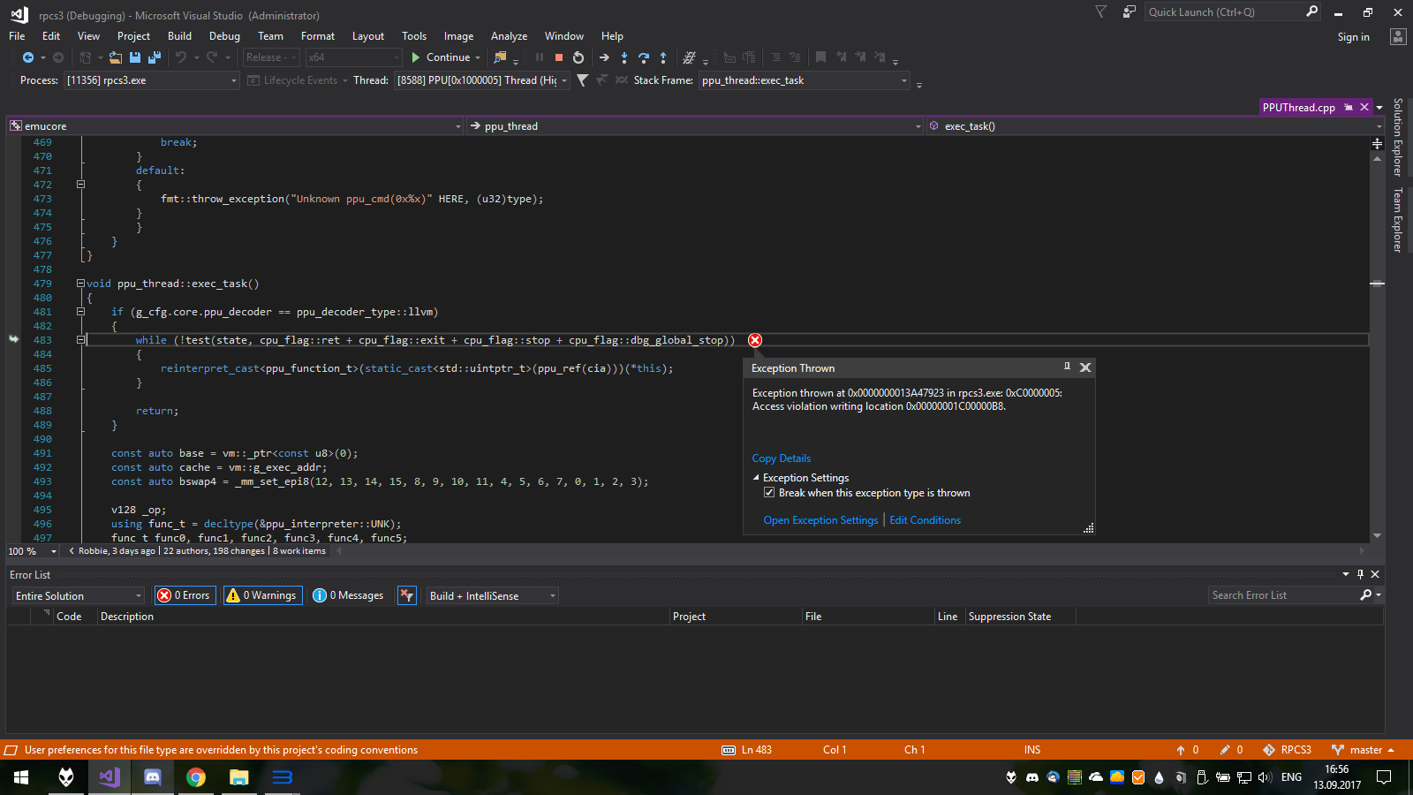Click the Restart debugging icon

coord(578,57)
